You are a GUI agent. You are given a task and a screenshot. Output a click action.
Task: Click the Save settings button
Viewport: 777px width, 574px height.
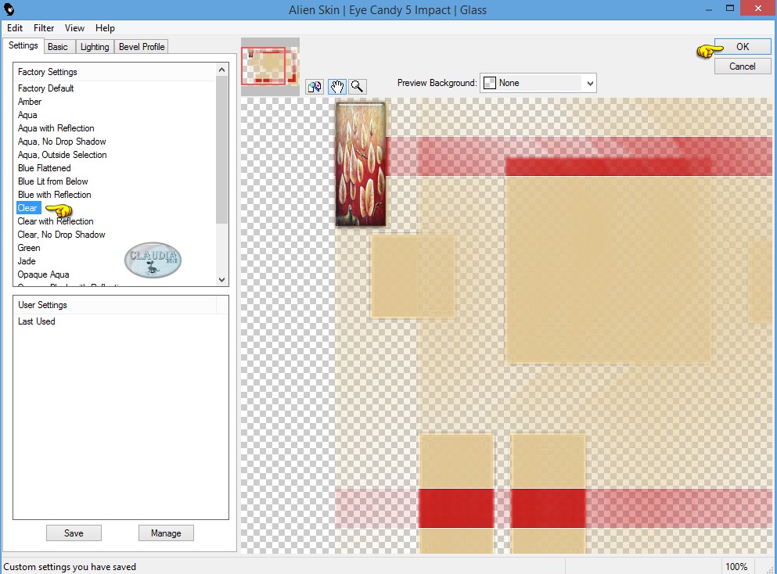pos(74,533)
